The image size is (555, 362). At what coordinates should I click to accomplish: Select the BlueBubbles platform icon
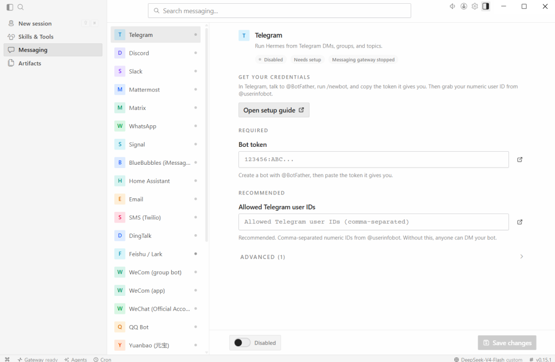coord(120,163)
